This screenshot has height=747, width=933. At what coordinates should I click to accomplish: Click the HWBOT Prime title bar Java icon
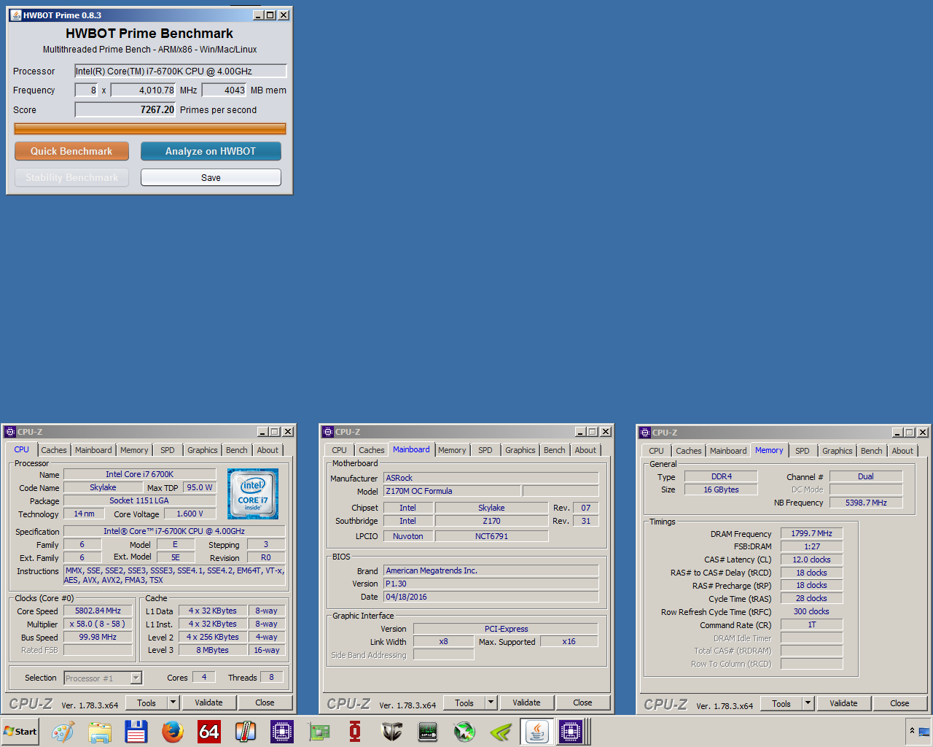(x=15, y=15)
